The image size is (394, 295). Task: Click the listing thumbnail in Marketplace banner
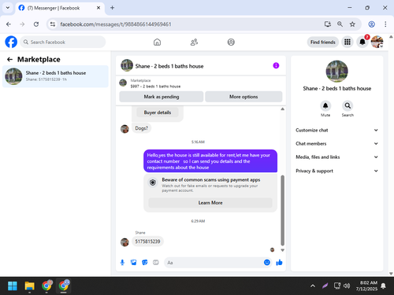click(x=123, y=83)
